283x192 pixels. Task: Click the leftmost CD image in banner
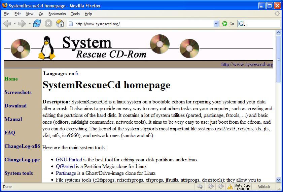[21, 49]
